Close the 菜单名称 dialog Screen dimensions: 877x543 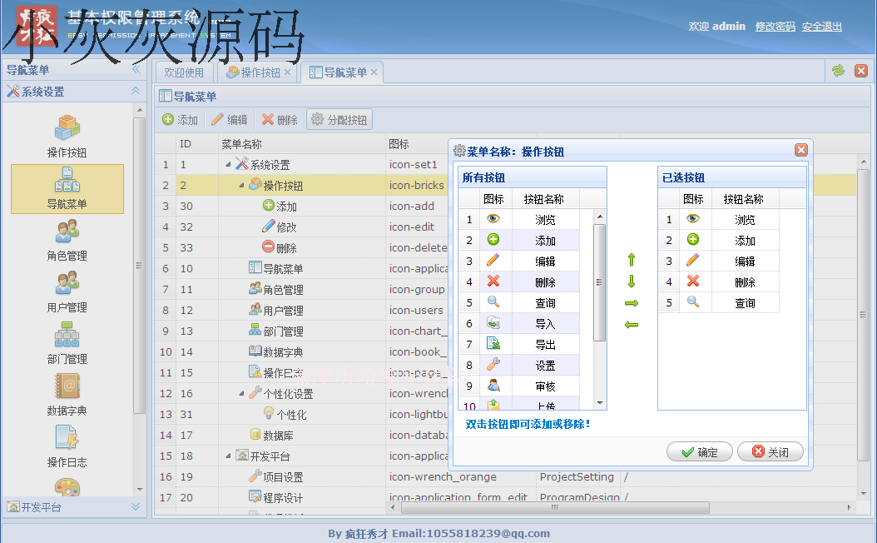coord(801,150)
